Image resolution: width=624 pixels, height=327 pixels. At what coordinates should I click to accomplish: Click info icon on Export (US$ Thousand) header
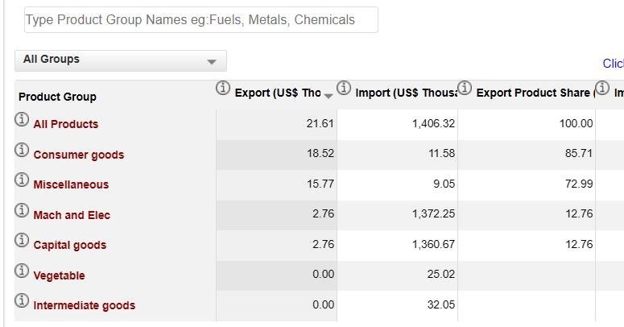click(223, 88)
